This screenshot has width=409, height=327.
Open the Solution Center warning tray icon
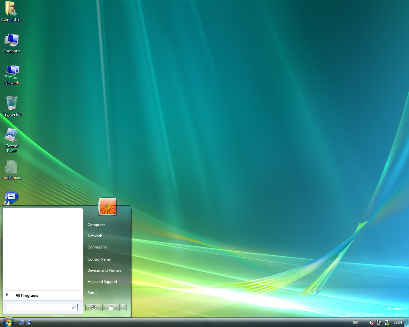(387, 323)
